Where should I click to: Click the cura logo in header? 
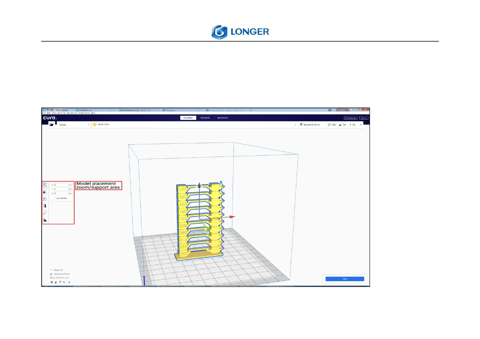click(x=50, y=118)
